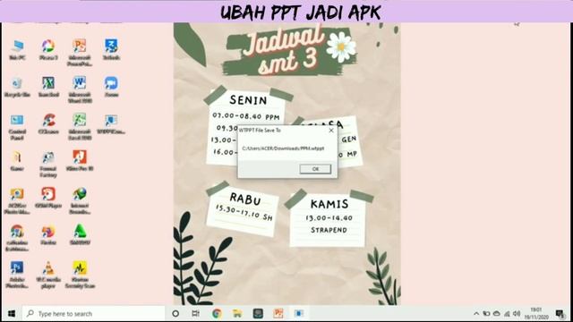Open the dark square app on the taskbar
Viewport: 573px width, 322px height.
coord(258,314)
